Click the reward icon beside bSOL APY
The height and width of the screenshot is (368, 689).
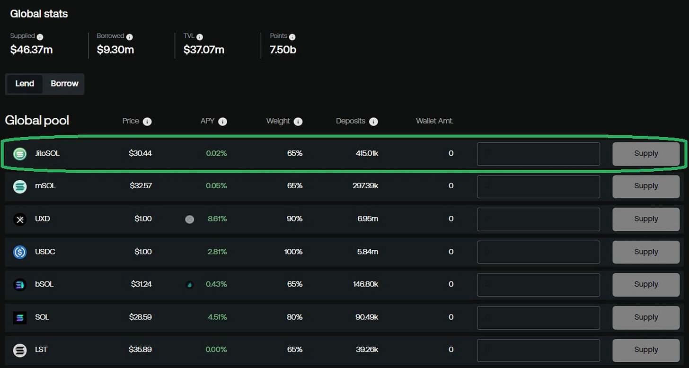pyautogui.click(x=190, y=285)
